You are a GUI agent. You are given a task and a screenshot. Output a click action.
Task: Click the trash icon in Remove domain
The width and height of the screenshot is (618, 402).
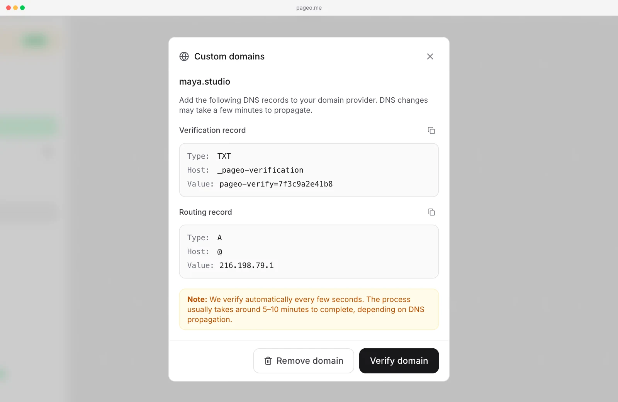click(268, 361)
